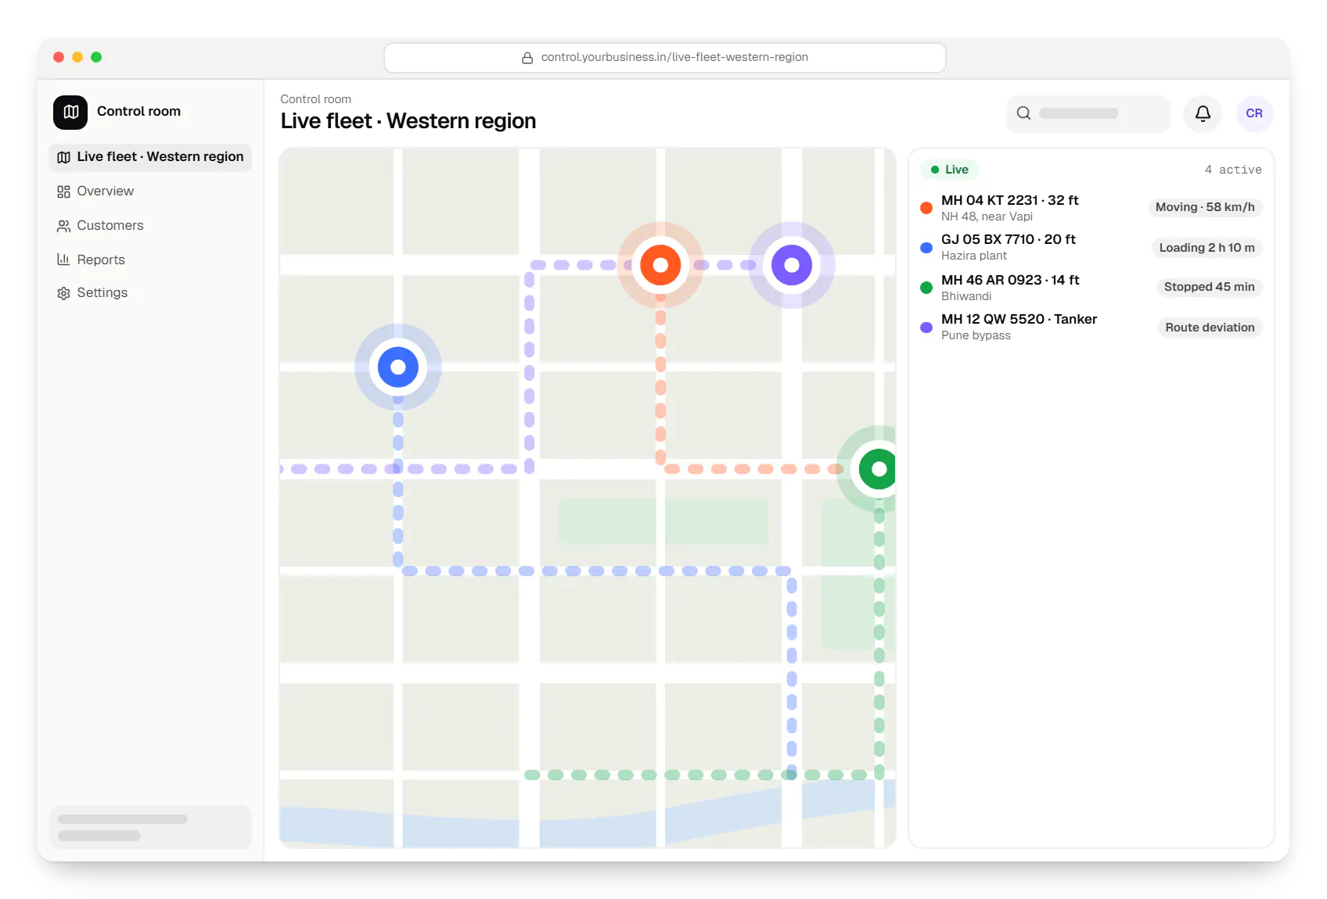Screen dimensions: 1327x899
Task: Click the 'Control room' breadcrumb above title
Action: point(316,99)
